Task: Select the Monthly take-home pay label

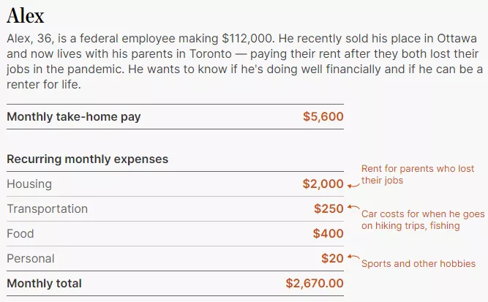Action: (x=74, y=117)
